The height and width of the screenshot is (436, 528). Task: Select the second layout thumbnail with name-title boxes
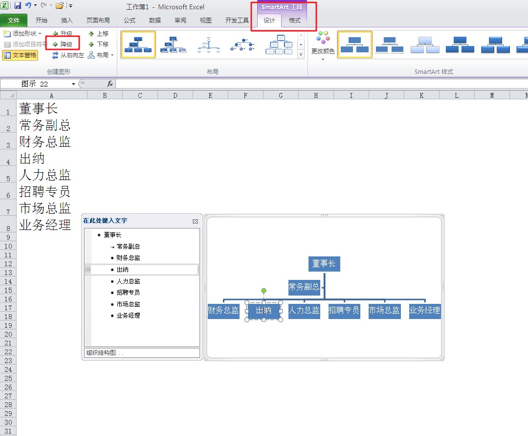(x=174, y=45)
